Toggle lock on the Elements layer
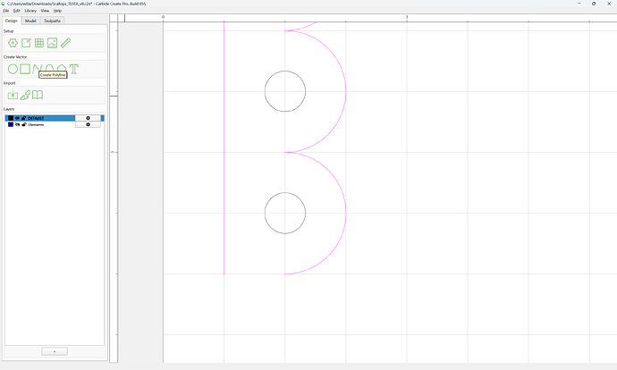Viewport: 617px width, 370px height. tap(23, 124)
